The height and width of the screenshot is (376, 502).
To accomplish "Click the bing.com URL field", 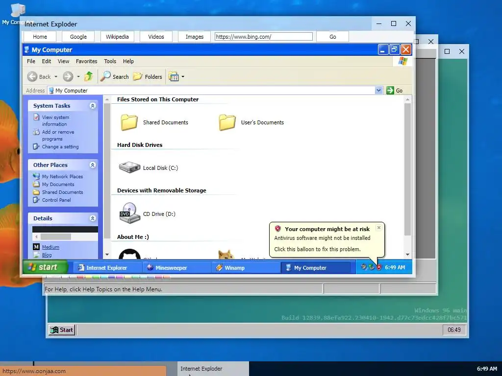I will tap(263, 36).
